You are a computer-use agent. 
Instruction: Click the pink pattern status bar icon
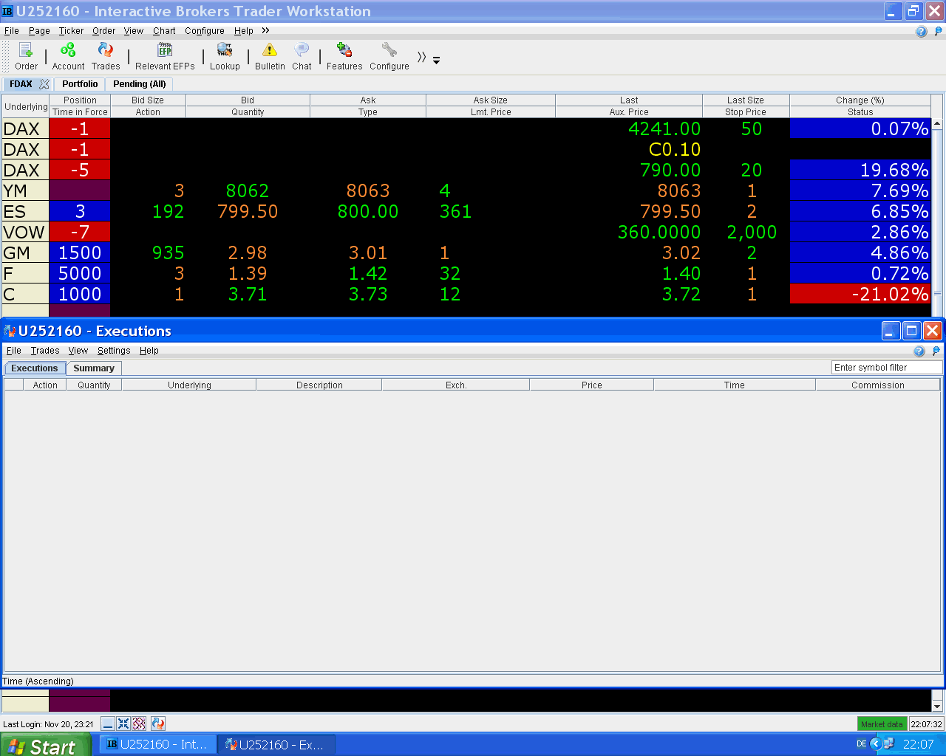coord(139,724)
